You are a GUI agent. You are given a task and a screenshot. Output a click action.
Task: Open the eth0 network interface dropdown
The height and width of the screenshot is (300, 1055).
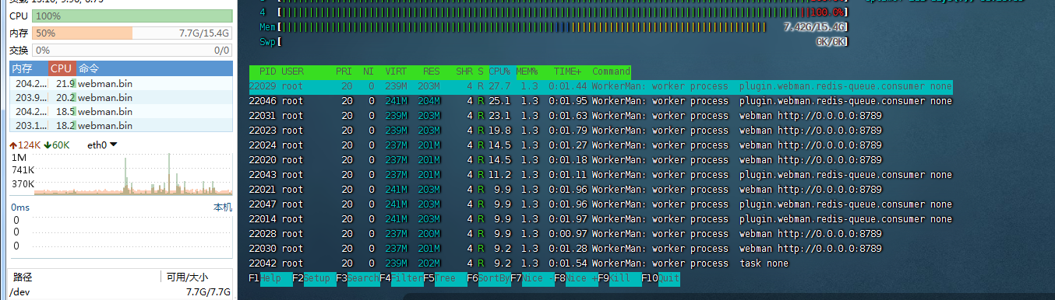point(102,145)
